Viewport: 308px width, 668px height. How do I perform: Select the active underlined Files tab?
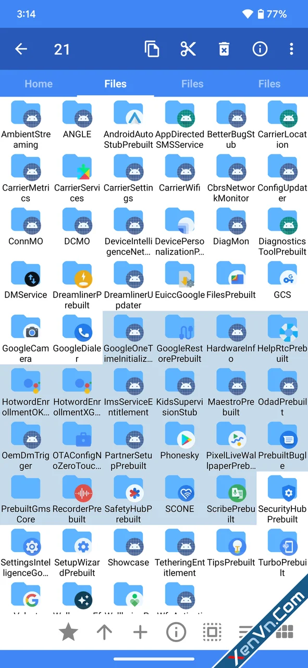click(x=115, y=83)
